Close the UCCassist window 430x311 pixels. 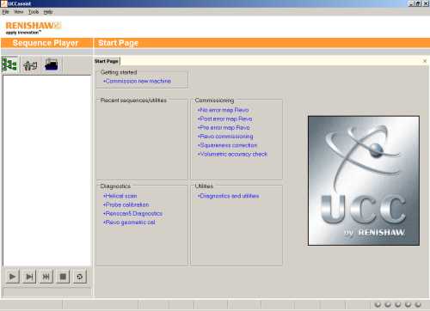(425, 3)
